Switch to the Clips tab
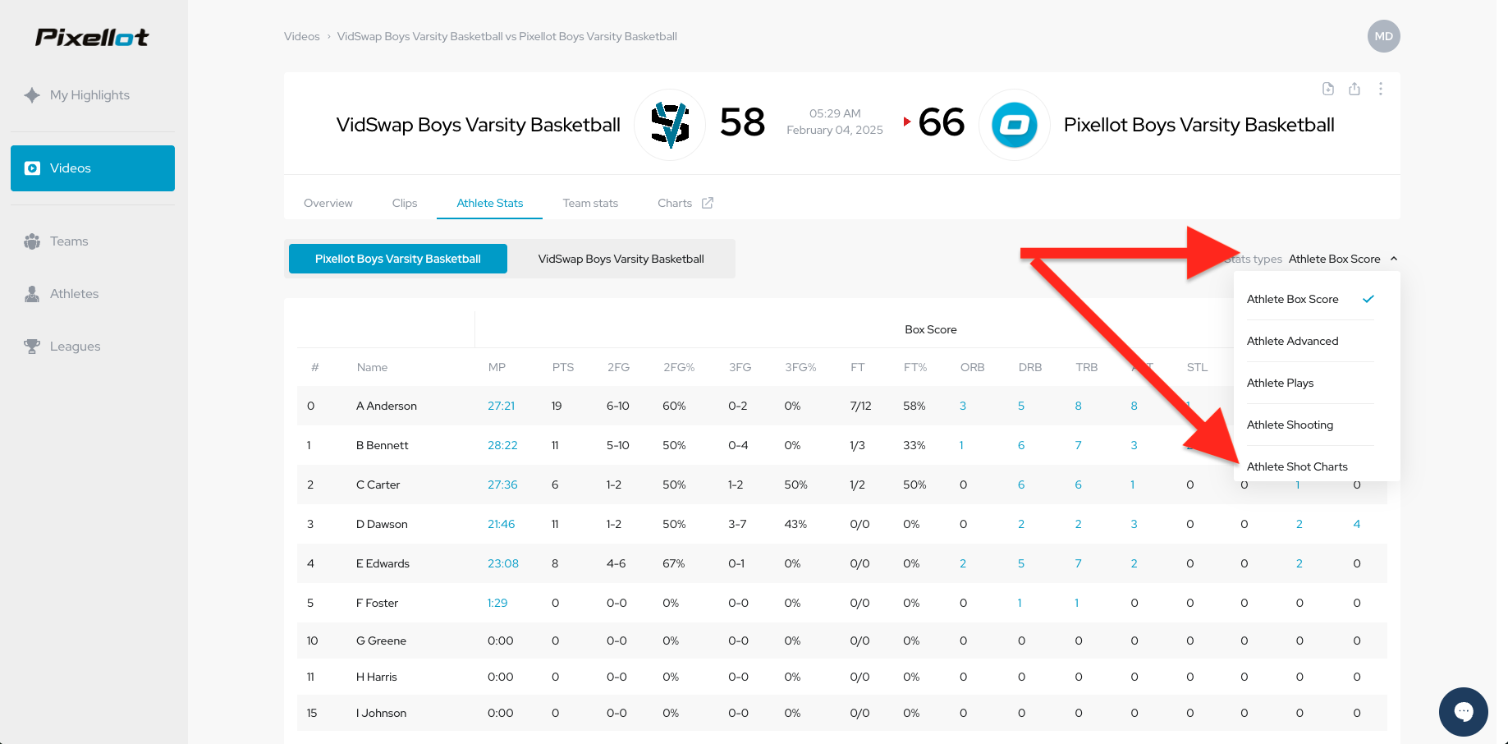The width and height of the screenshot is (1508, 744). (x=405, y=203)
